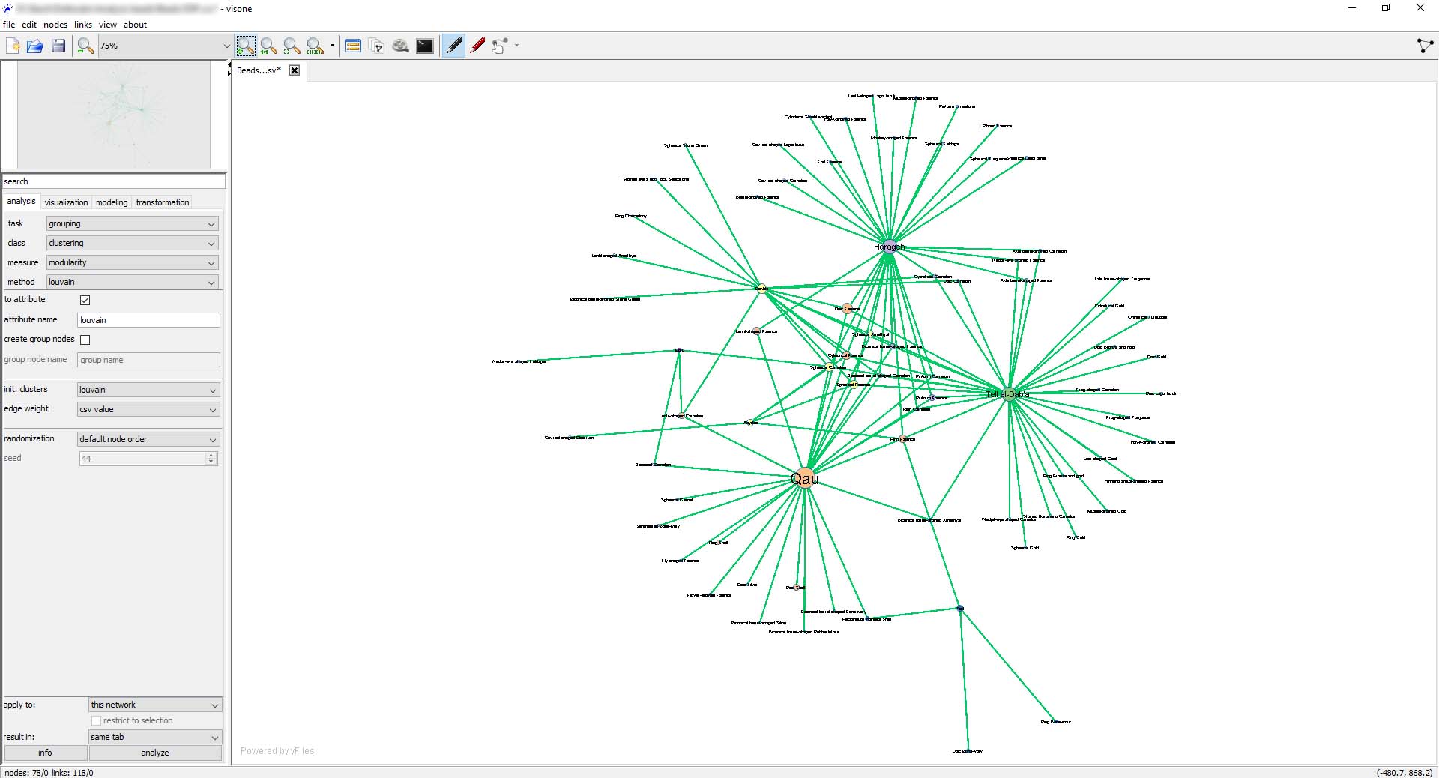Switch to the analysis tab

click(x=21, y=202)
